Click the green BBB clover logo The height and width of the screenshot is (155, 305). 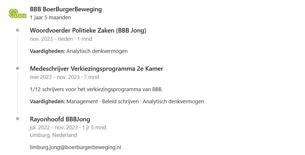point(18,14)
